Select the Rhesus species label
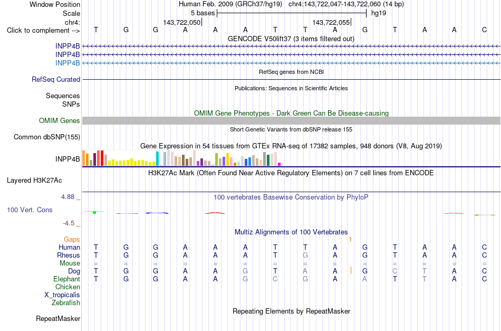 [x=69, y=255]
